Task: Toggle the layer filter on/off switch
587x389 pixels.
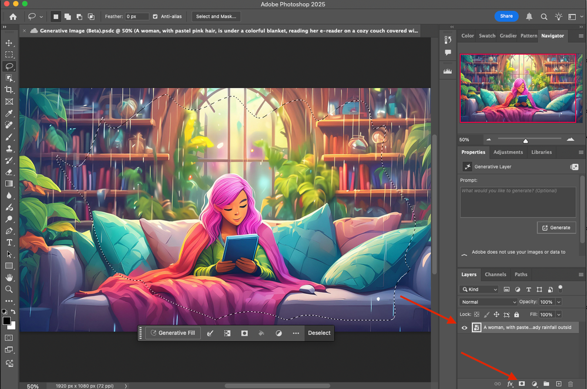Action: tap(560, 288)
